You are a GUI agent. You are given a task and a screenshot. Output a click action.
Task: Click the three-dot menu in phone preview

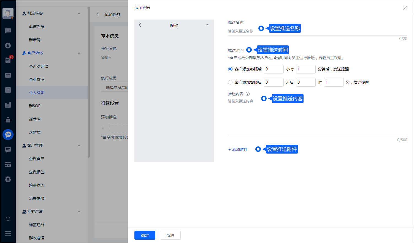pos(207,25)
